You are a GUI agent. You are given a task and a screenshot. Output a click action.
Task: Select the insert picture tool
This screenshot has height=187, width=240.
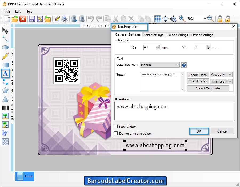(x=5, y=116)
